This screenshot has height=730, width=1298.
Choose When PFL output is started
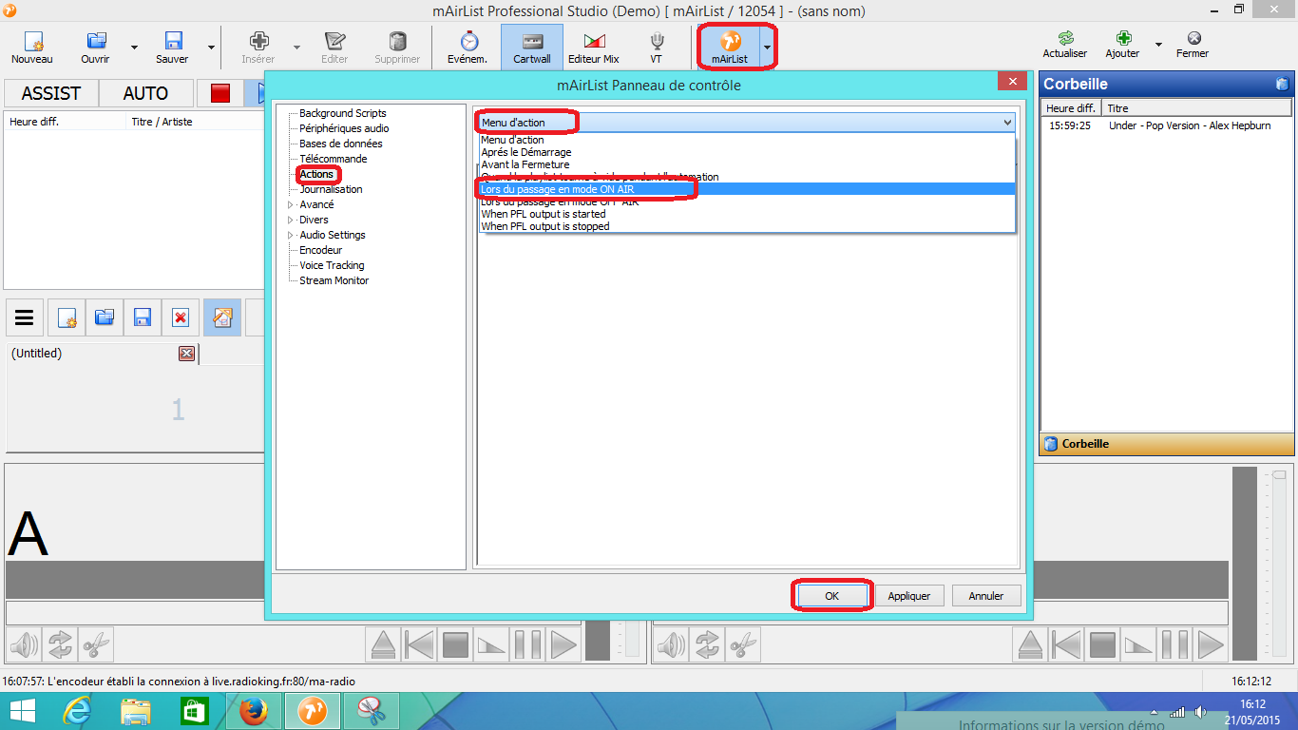pos(747,214)
